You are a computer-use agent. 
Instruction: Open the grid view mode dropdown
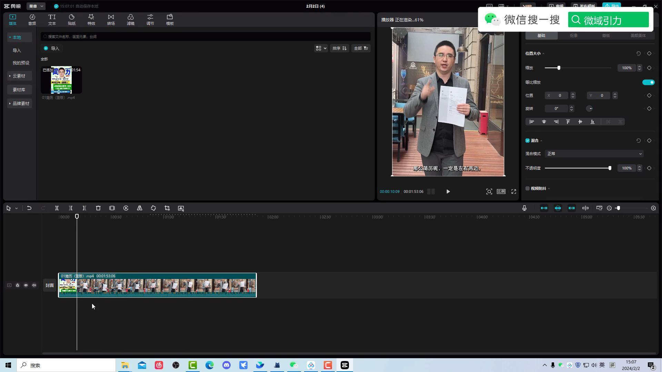(x=321, y=48)
